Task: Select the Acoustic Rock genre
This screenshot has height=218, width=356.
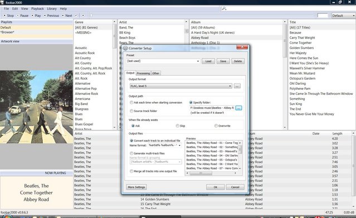Action: [x=85, y=53]
